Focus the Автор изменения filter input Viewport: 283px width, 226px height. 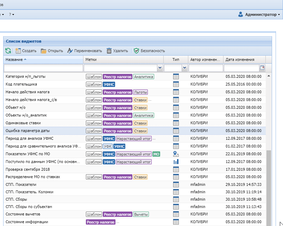206,68
